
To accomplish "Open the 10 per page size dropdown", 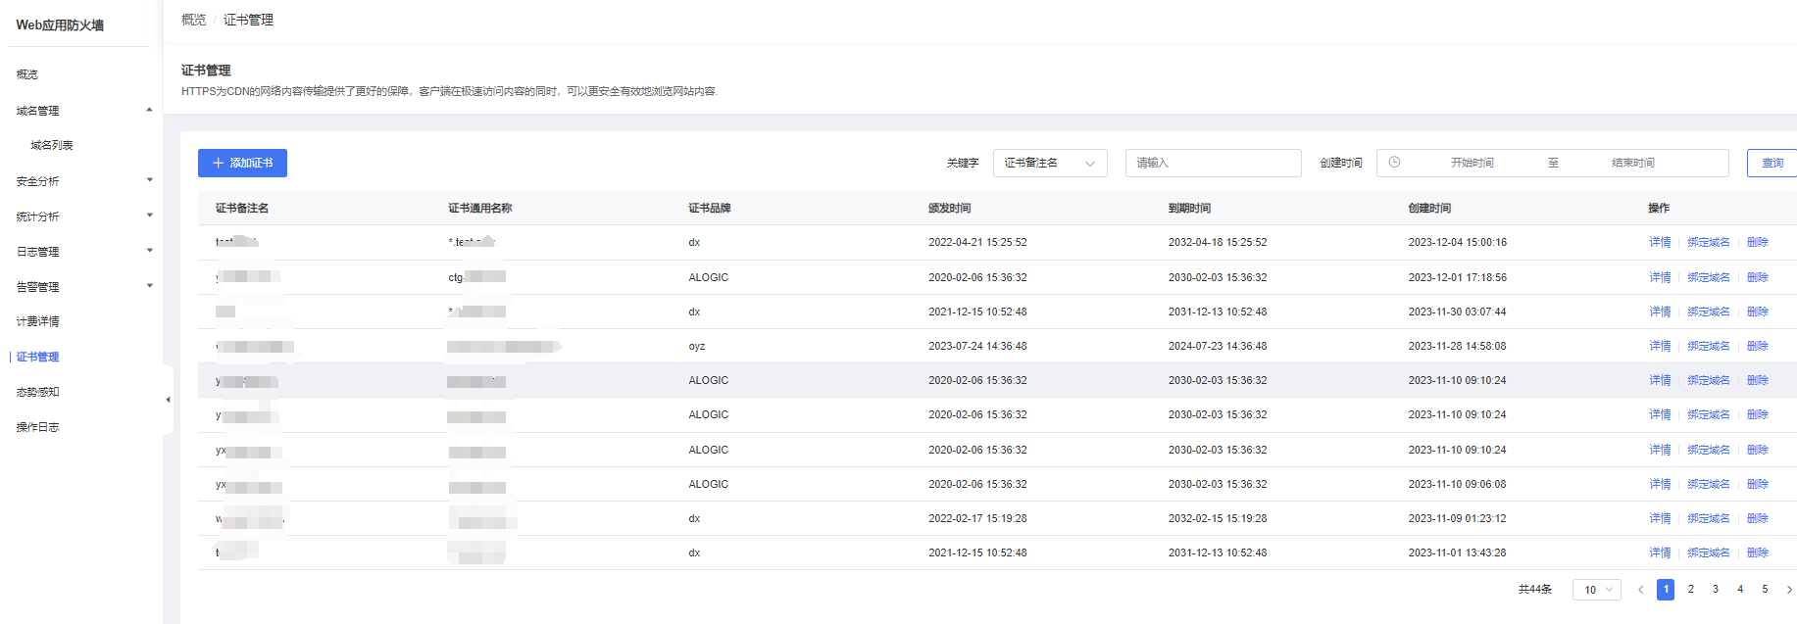I will (1596, 590).
